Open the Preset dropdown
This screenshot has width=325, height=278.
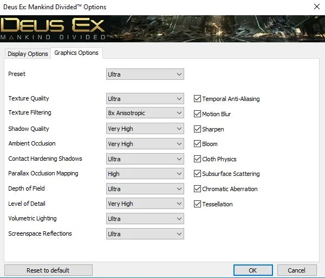point(145,74)
